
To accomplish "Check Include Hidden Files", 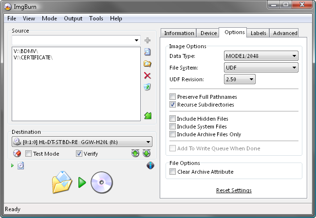I will coord(172,118).
